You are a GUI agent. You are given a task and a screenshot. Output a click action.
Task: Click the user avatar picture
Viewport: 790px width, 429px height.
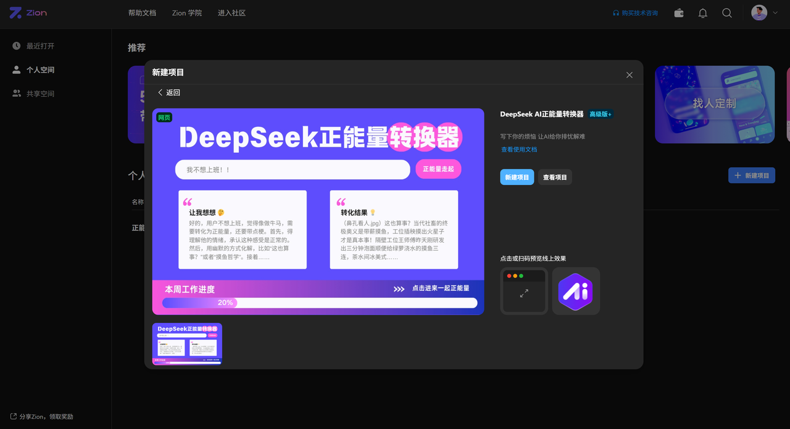[759, 13]
